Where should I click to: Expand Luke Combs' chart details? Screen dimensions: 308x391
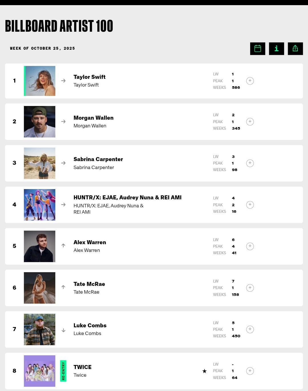click(250, 329)
